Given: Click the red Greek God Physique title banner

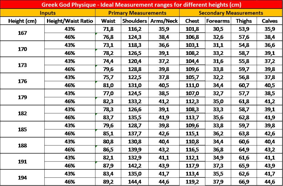Looking at the screenshot, I should coord(141,5).
